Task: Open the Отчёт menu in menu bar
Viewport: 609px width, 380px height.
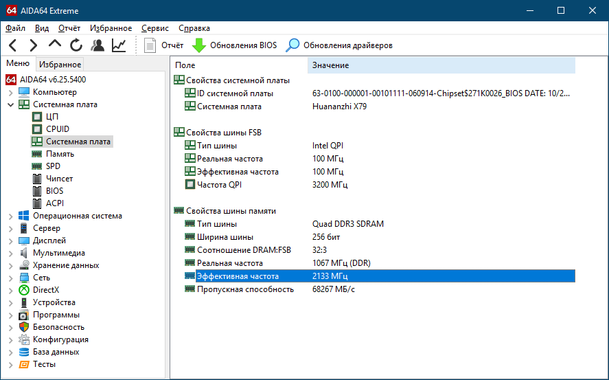Action: [x=69, y=28]
